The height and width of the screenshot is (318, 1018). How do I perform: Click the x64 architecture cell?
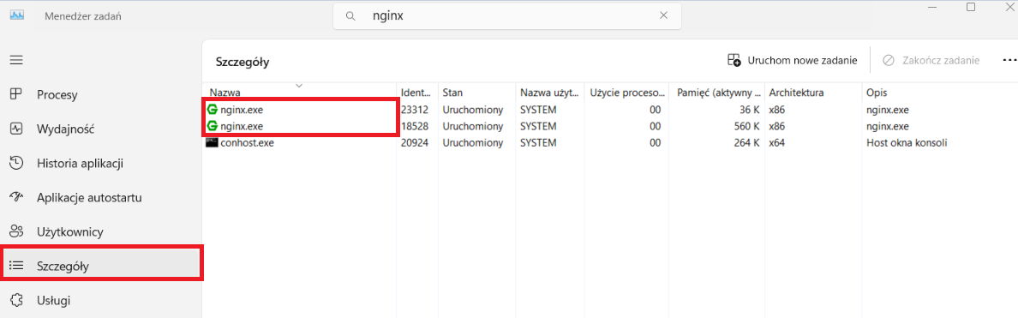click(777, 143)
